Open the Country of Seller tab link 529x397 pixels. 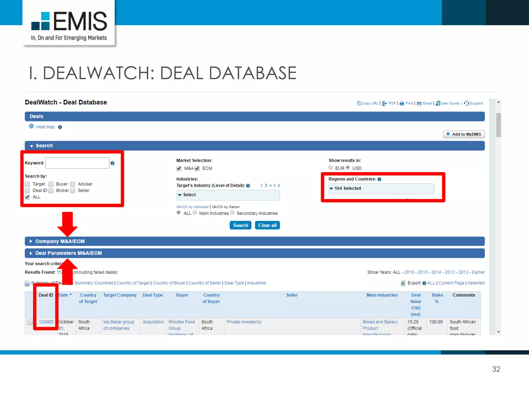coord(205,283)
